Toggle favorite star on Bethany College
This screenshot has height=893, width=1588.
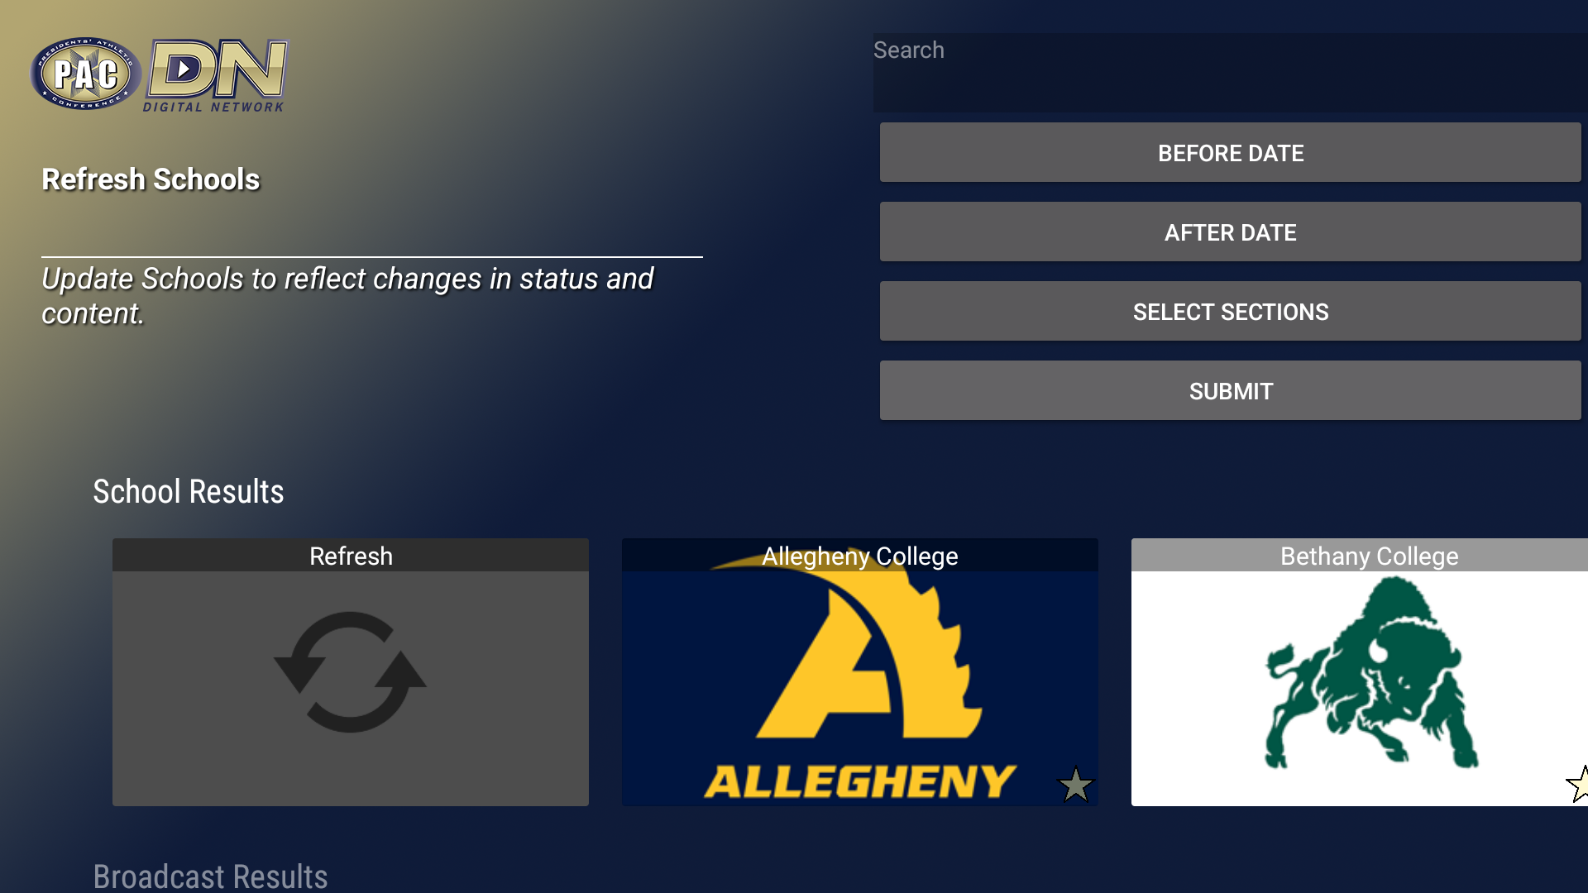(x=1578, y=784)
